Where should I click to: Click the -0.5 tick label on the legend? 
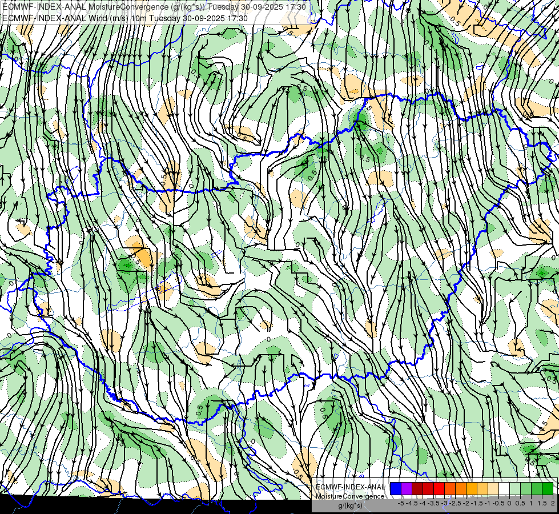pyautogui.click(x=498, y=503)
